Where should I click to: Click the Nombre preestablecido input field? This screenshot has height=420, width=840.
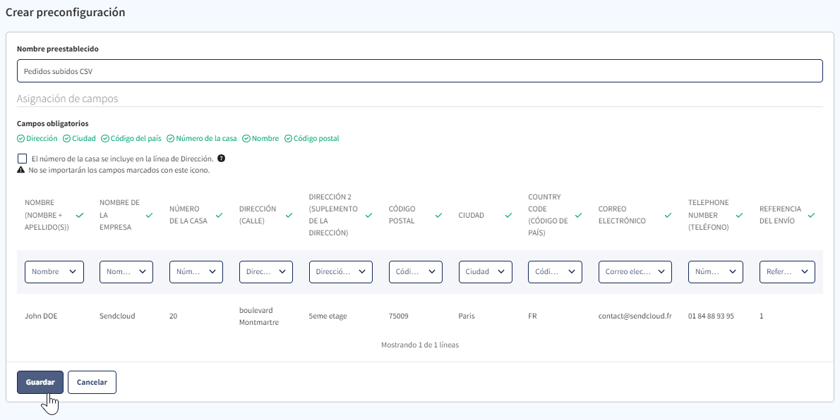point(420,70)
